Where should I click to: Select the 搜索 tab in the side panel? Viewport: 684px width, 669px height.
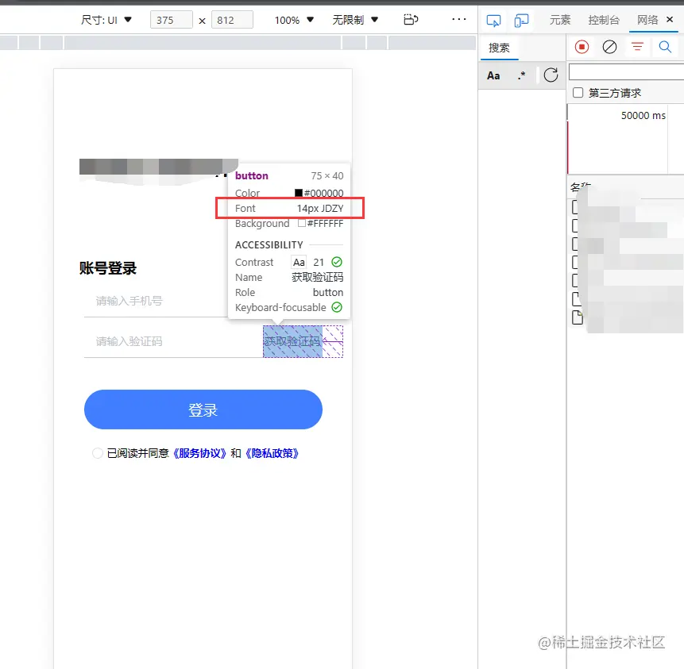point(499,48)
